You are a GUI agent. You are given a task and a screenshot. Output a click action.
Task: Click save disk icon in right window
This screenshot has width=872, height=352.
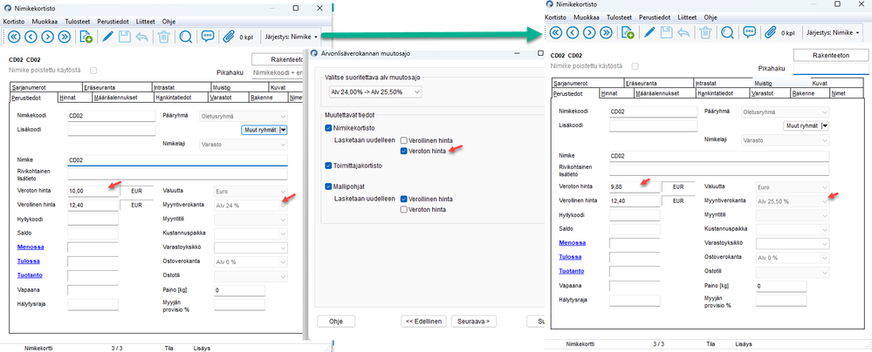666,33
